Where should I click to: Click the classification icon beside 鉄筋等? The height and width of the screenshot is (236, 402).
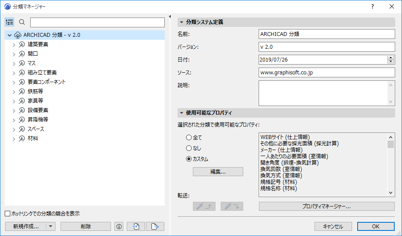[22, 91]
